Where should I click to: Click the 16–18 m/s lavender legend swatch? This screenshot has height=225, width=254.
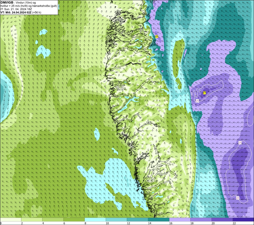[180, 219]
